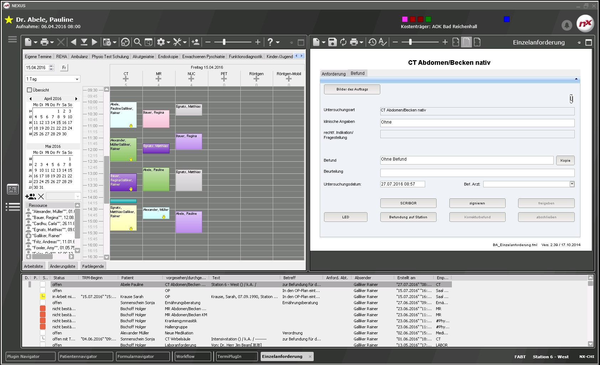Expand the wrench tools dropdown arrow
The width and height of the screenshot is (600, 365).
[x=185, y=42]
